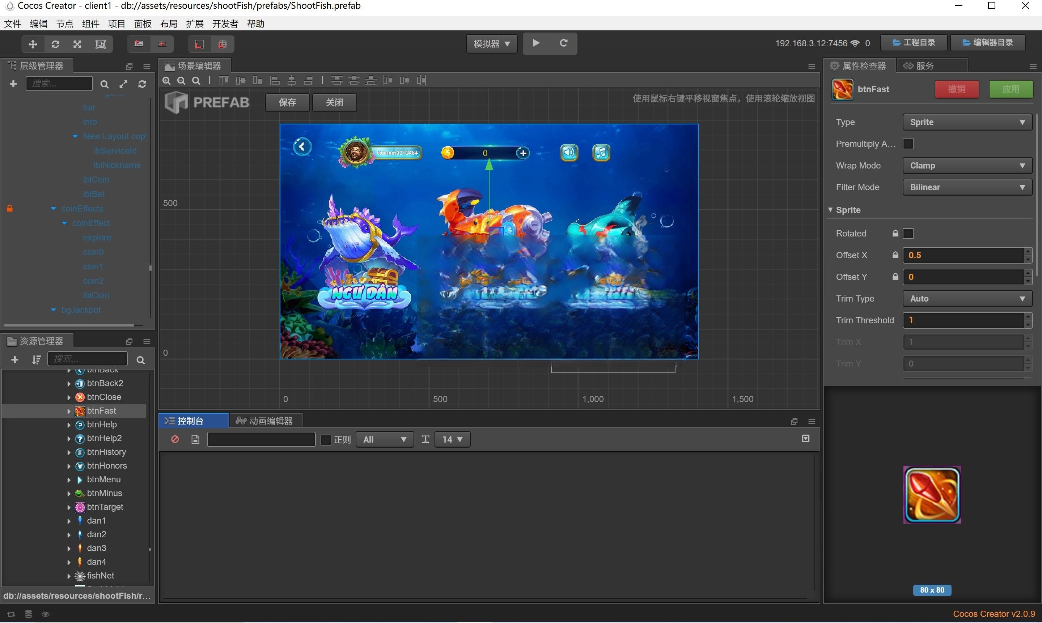Clear the console log
The height and width of the screenshot is (623, 1042).
tap(175, 439)
